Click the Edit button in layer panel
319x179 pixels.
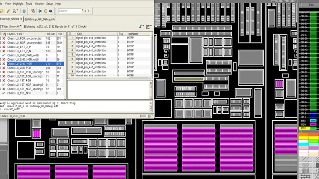click(x=312, y=5)
